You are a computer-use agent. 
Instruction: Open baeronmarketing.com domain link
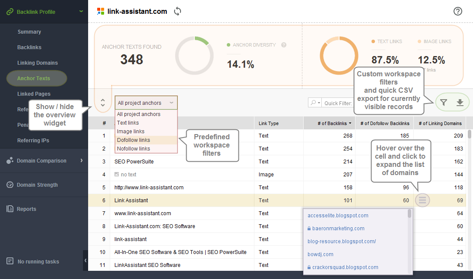click(338, 229)
